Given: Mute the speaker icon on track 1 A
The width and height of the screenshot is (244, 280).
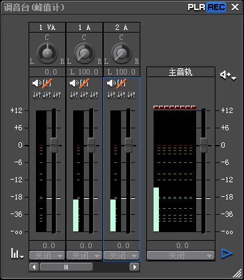Looking at the screenshot, I should [x=74, y=83].
